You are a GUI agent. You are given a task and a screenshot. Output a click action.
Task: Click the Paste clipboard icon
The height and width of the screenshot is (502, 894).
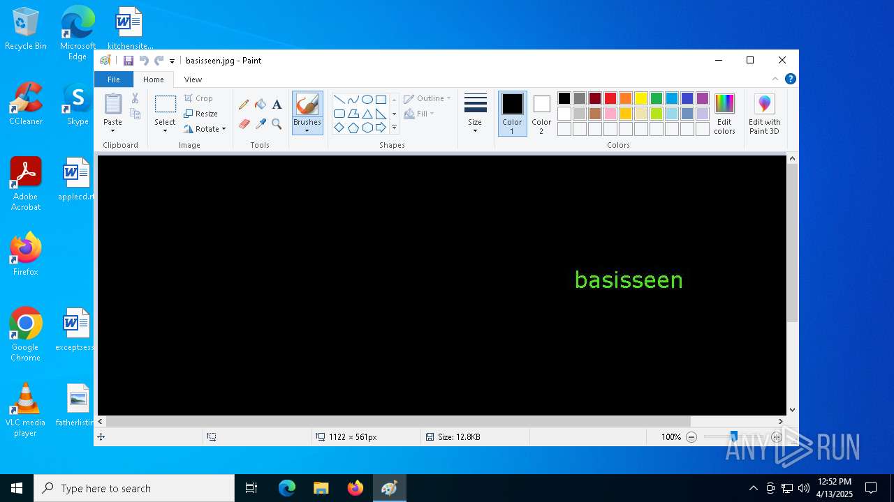tap(112, 104)
